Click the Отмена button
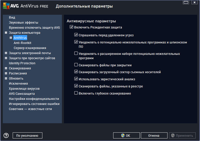The image size is (200, 141). pos(154,136)
